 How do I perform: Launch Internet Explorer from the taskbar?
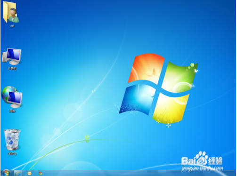[18, 173]
